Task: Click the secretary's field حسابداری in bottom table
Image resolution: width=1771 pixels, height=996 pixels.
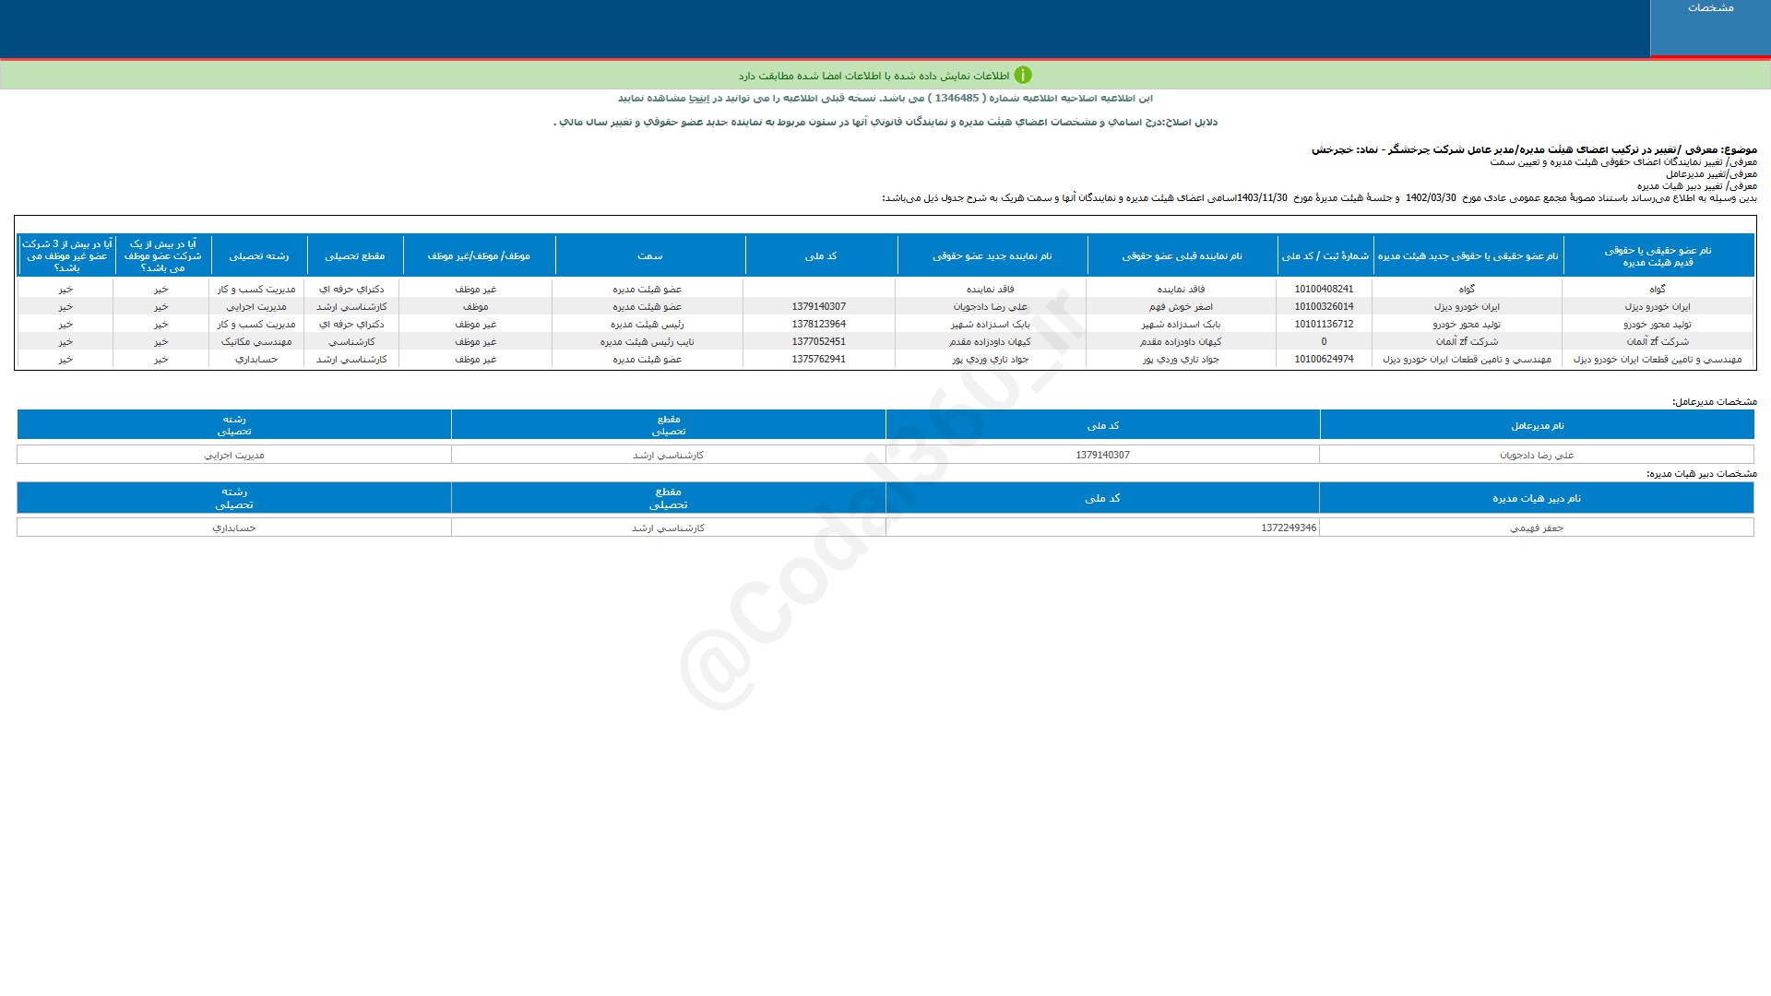Action: coord(234,528)
